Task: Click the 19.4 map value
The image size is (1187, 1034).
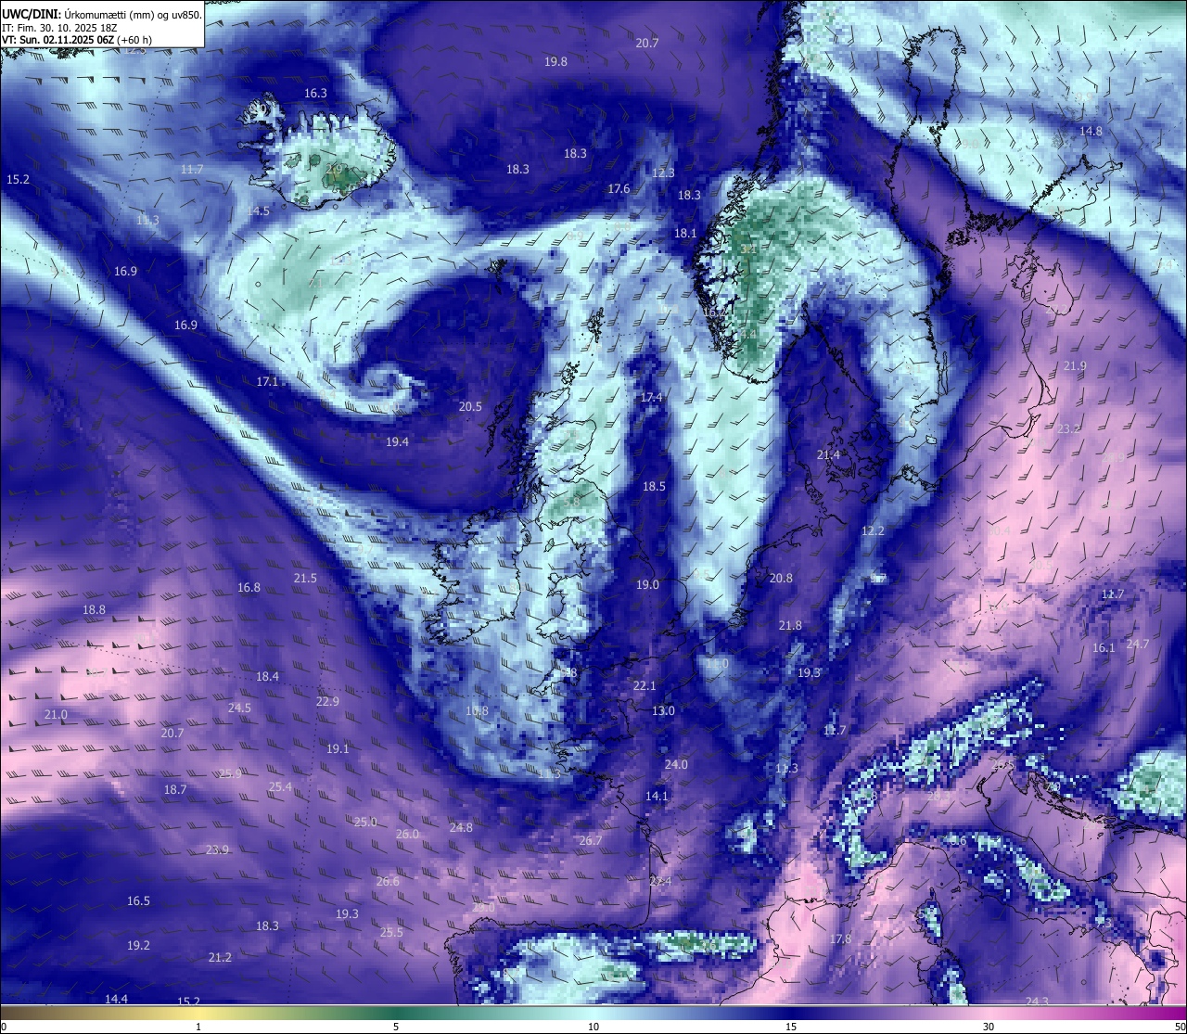Action: [x=397, y=441]
